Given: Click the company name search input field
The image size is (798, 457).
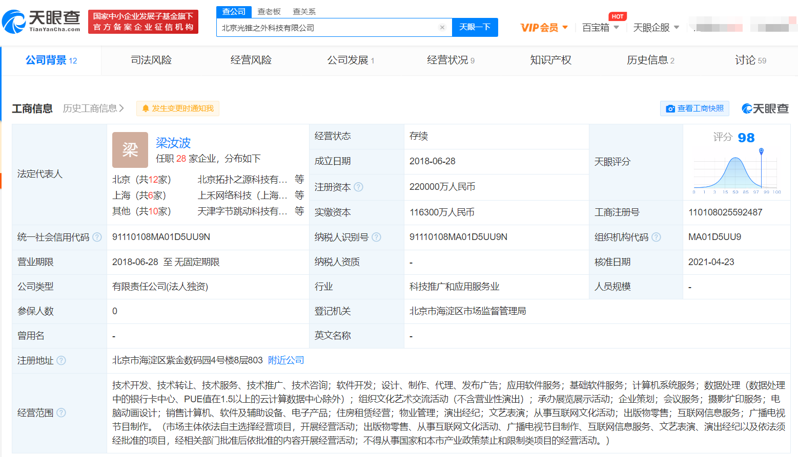Looking at the screenshot, I should point(328,28).
